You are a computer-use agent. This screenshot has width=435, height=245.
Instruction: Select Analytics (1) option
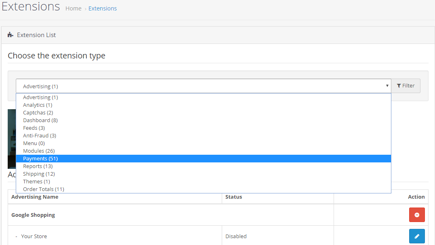click(x=203, y=105)
